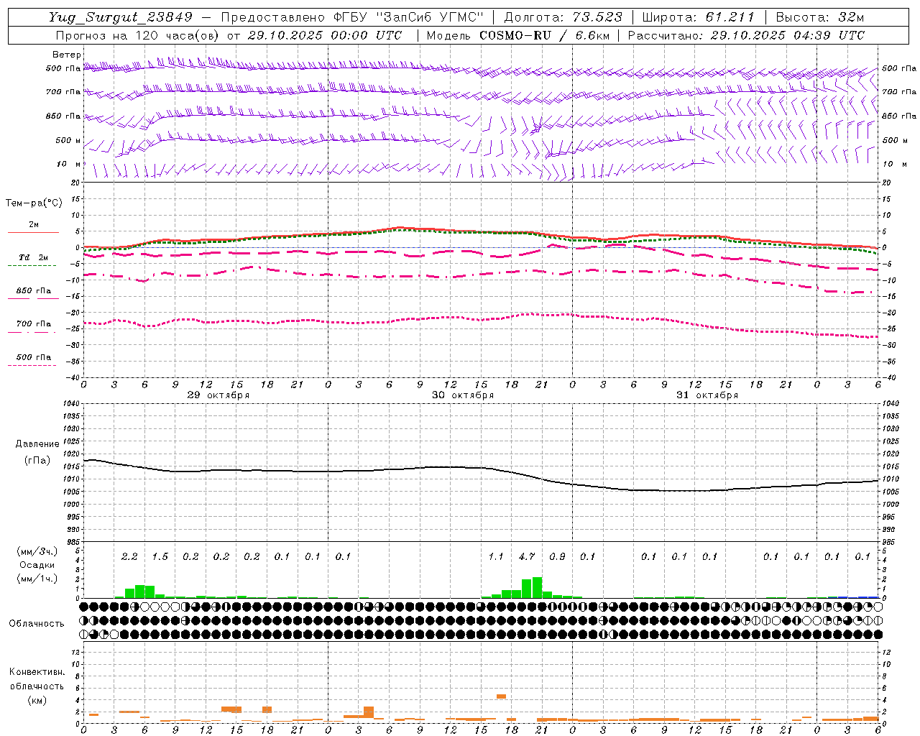Image resolution: width=920 pixels, height=736 pixels.
Task: Click the 'Тем-ра(°C)' temperature heading
Action: [34, 203]
